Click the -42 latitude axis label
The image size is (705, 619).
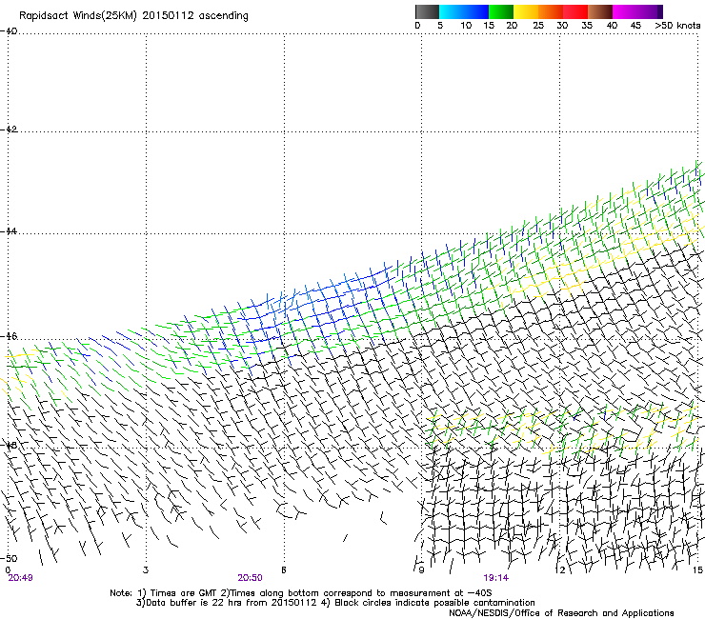(x=9, y=130)
